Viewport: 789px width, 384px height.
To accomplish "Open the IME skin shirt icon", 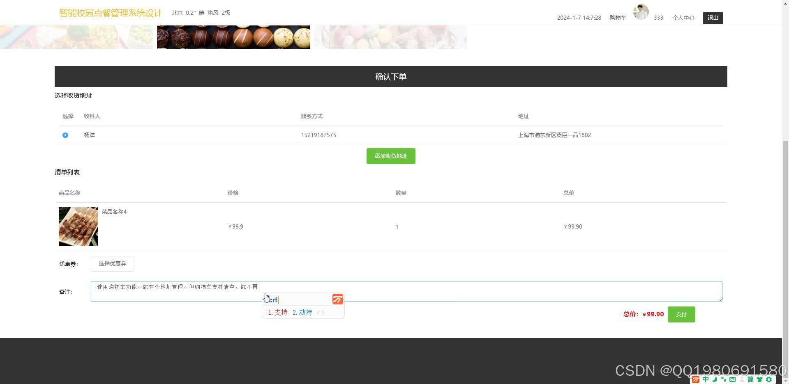I will pos(759,379).
